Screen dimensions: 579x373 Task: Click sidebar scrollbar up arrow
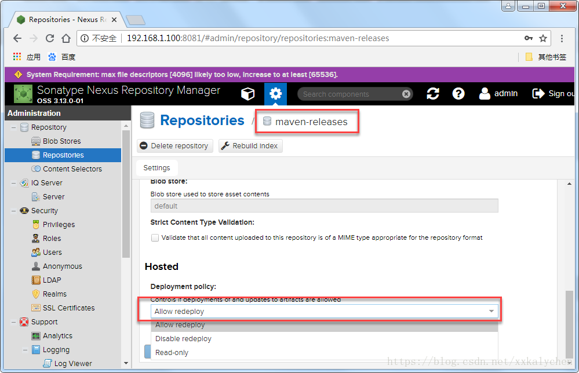click(x=126, y=126)
